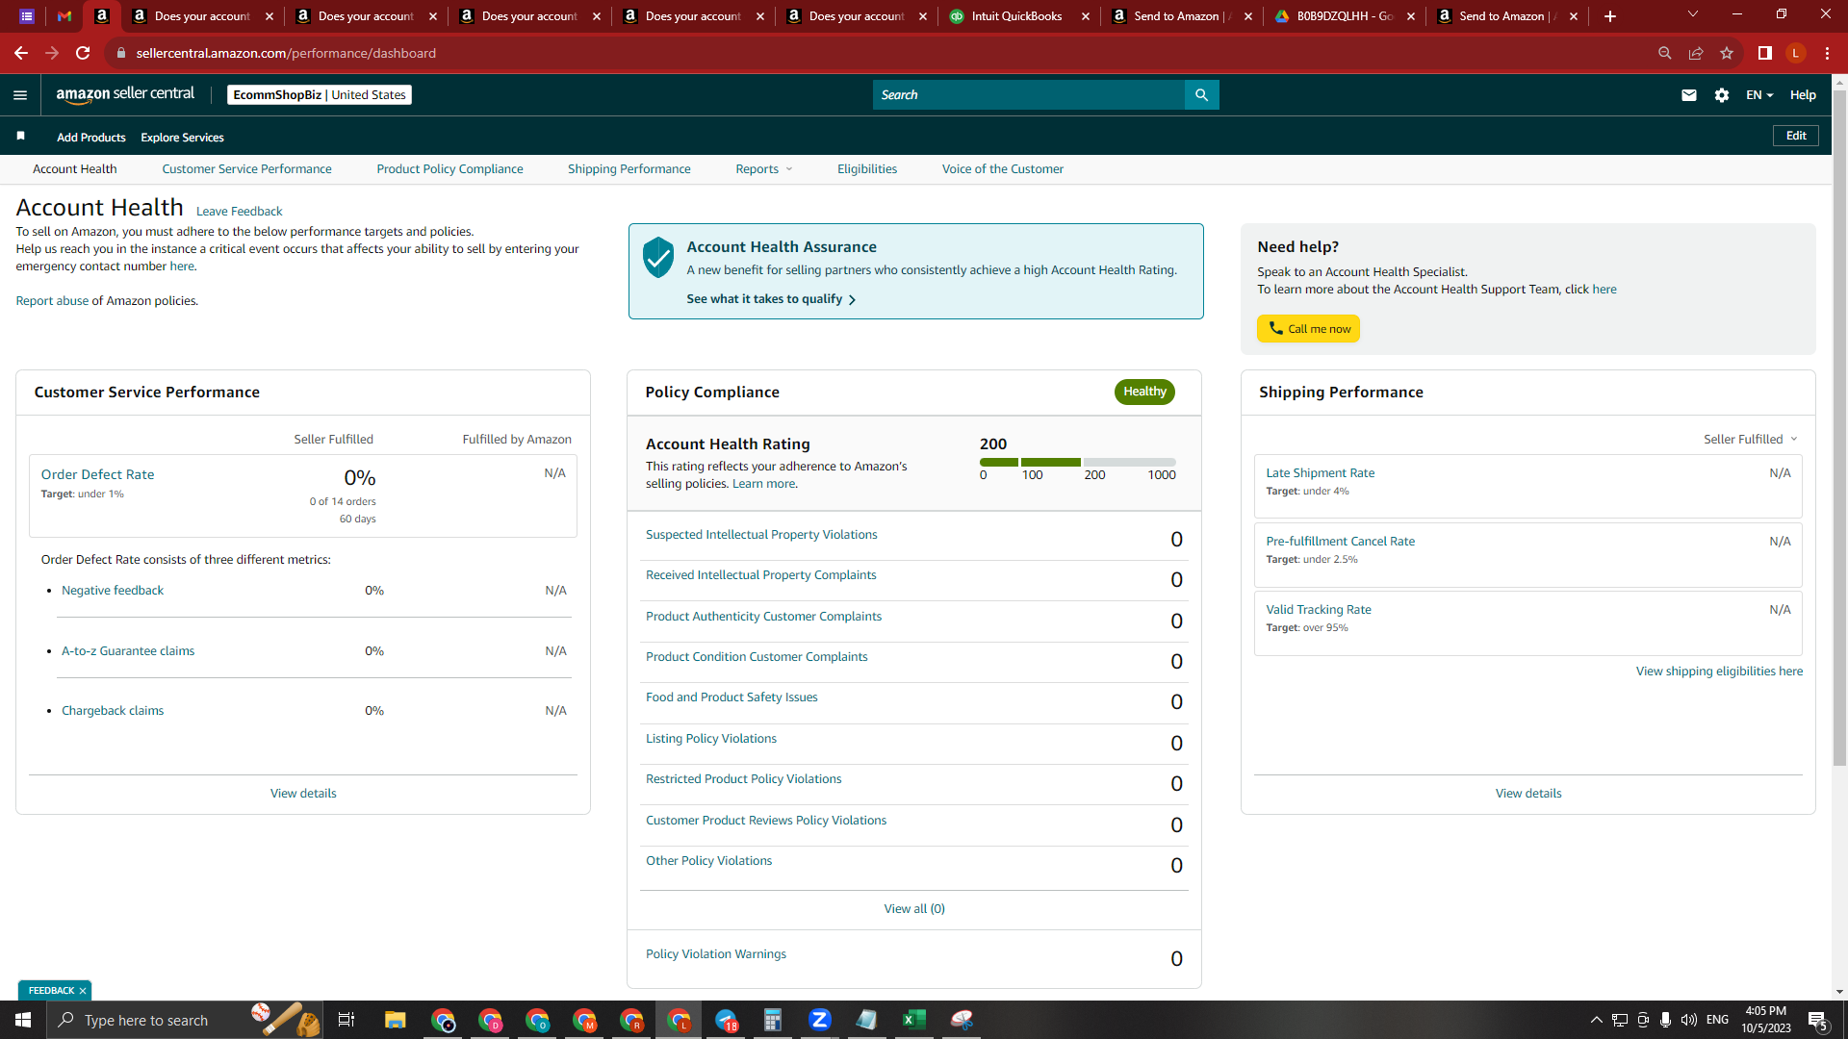Screen dimensions: 1848x1039
Task: Click the Edit button in the toolbar
Action: coord(1795,136)
